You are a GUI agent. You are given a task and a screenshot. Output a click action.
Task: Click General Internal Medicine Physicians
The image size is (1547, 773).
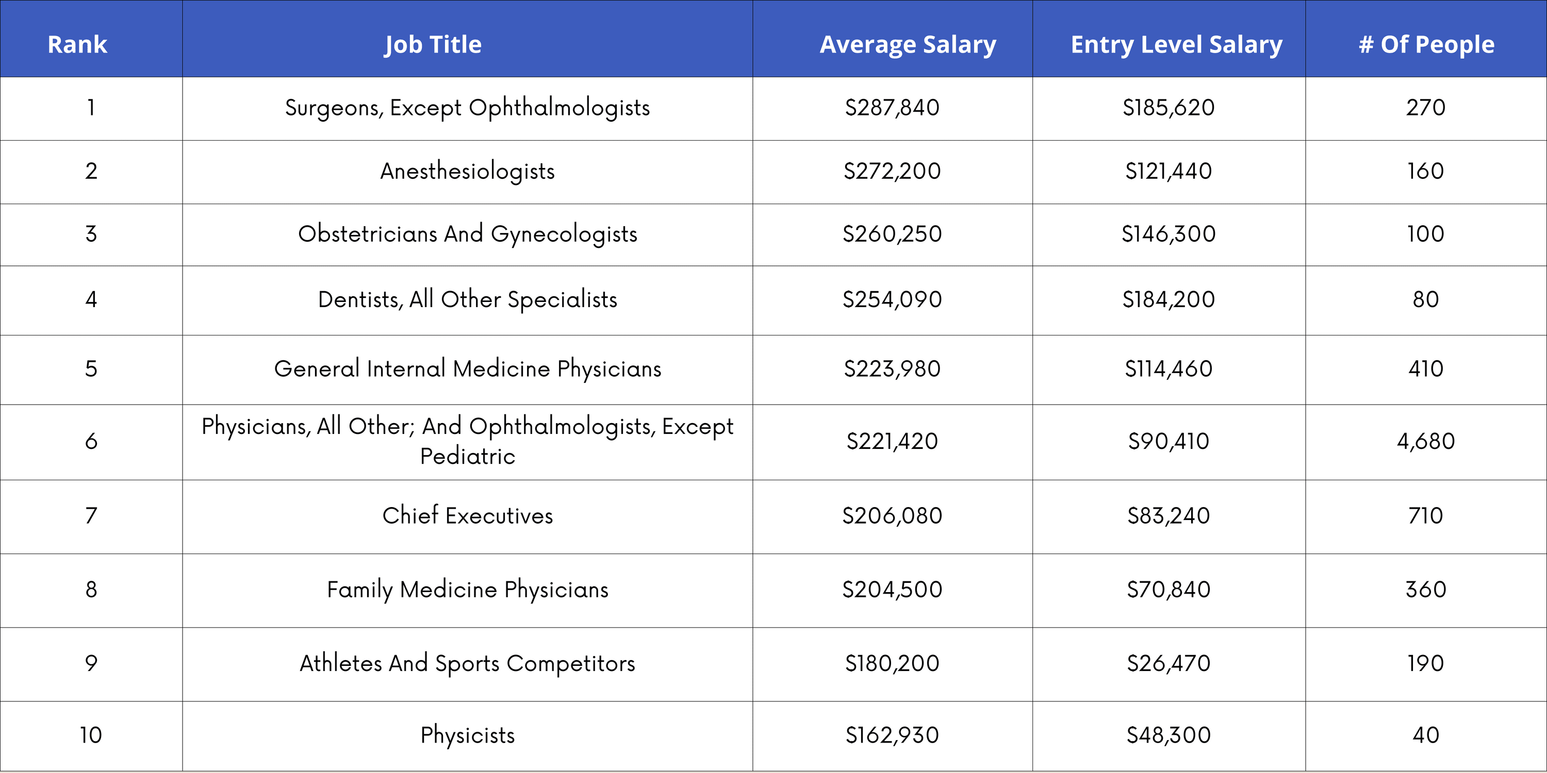click(467, 368)
